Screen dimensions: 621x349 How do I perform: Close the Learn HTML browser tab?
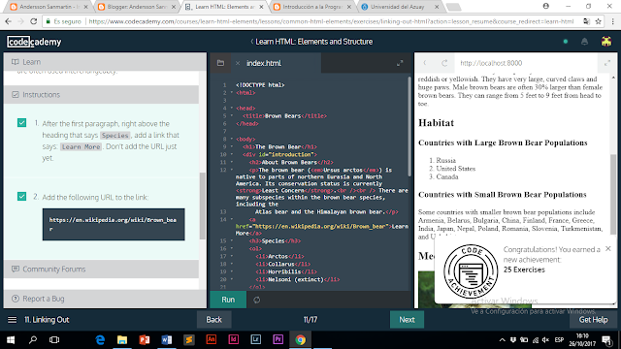point(261,7)
